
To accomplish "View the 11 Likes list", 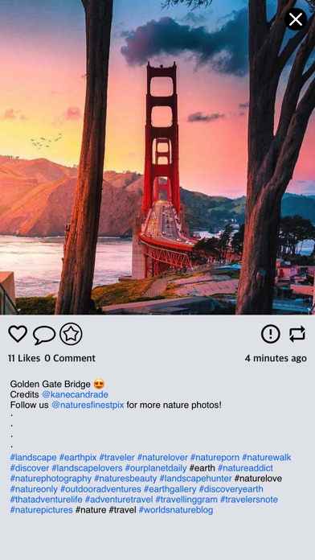I will [24, 358].
